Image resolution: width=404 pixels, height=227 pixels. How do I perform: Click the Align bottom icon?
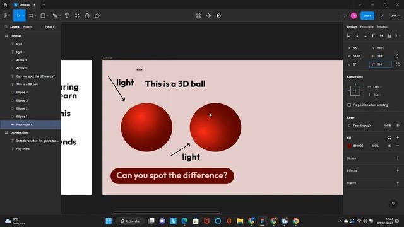389,36
